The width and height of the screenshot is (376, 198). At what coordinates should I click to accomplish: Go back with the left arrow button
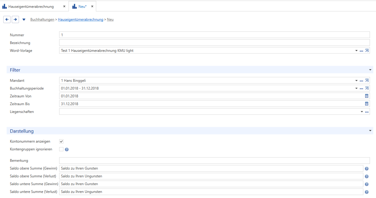tap(7, 19)
